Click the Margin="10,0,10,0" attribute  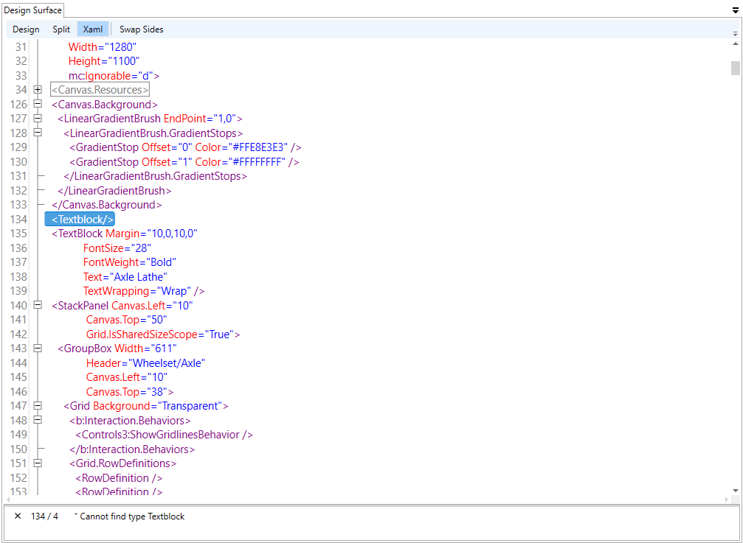point(152,234)
